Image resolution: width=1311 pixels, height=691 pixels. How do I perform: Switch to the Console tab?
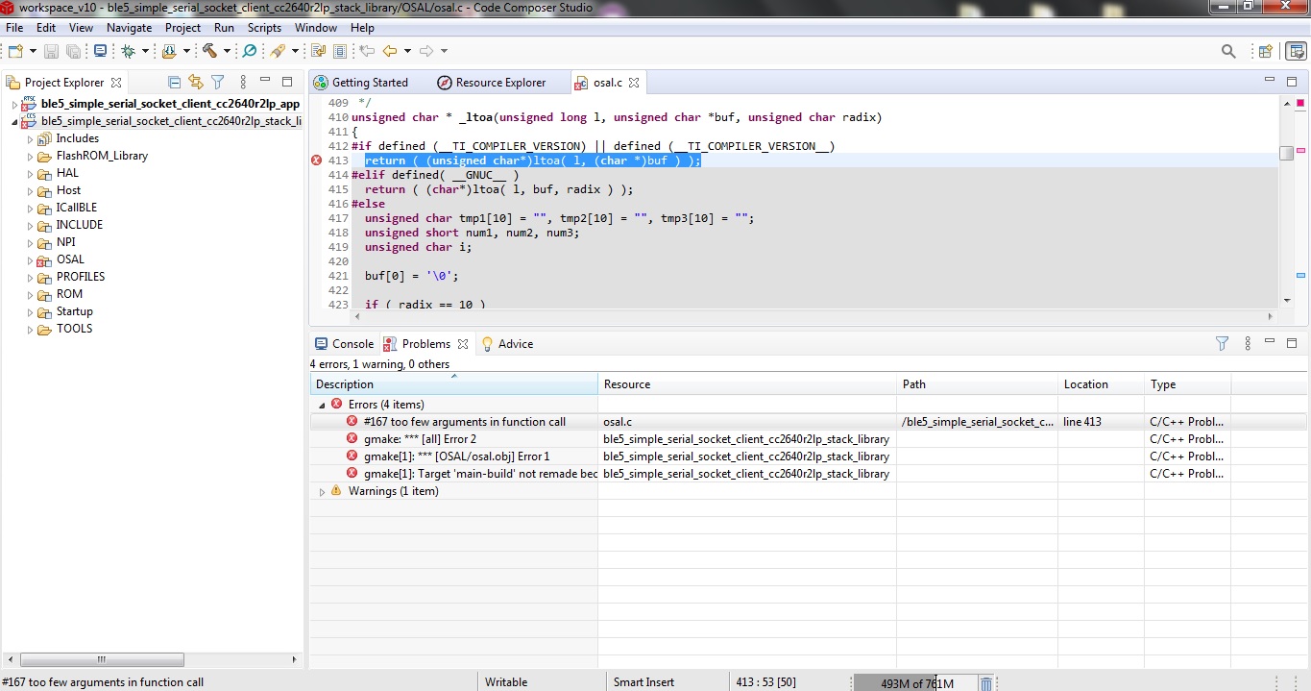(x=344, y=344)
